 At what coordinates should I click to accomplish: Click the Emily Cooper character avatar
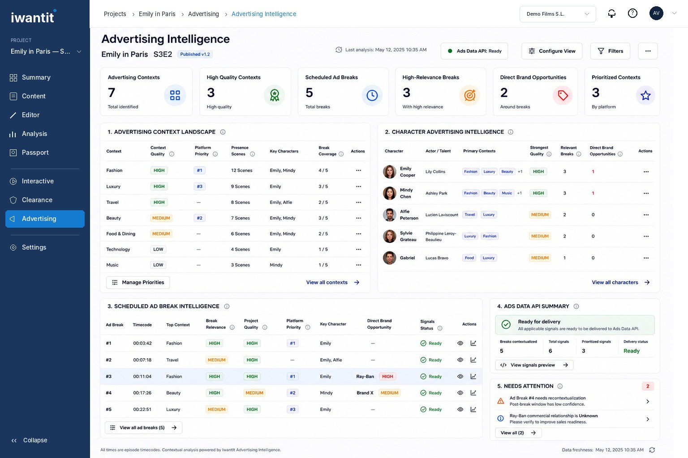(390, 172)
